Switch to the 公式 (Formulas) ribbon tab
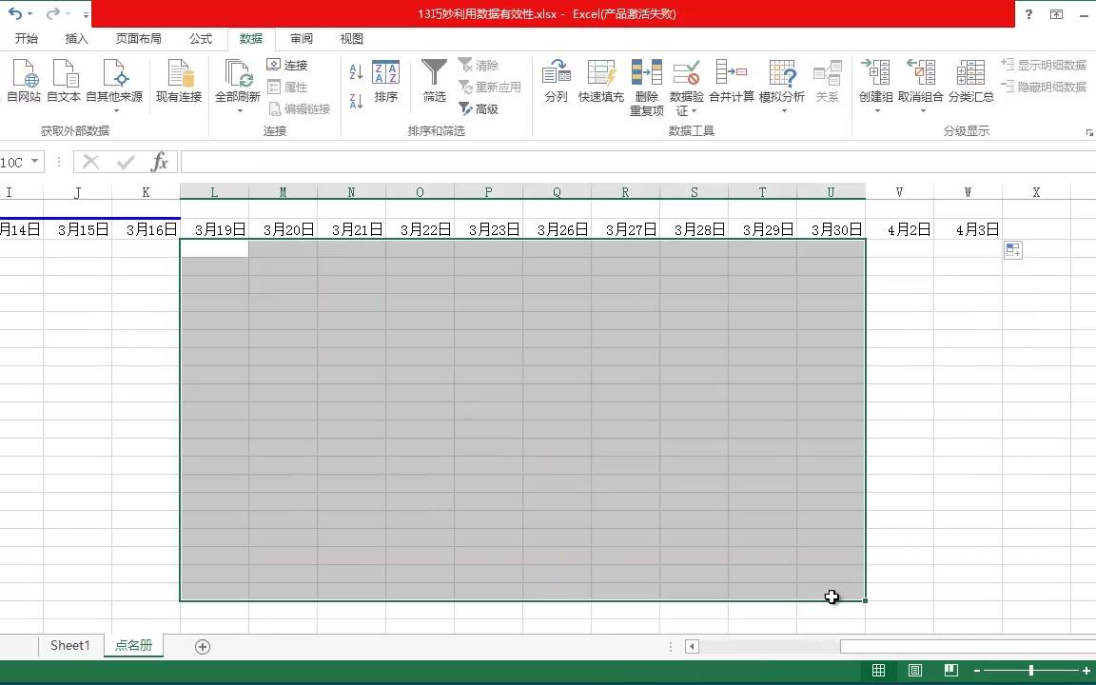Image resolution: width=1096 pixels, height=685 pixels. tap(200, 38)
